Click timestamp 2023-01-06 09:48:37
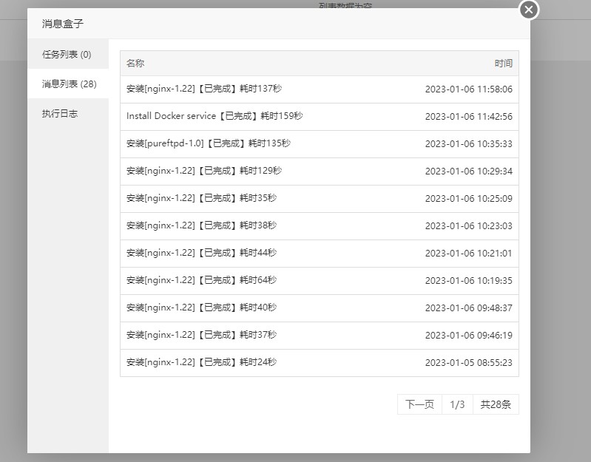The height and width of the screenshot is (462, 591). tap(468, 308)
